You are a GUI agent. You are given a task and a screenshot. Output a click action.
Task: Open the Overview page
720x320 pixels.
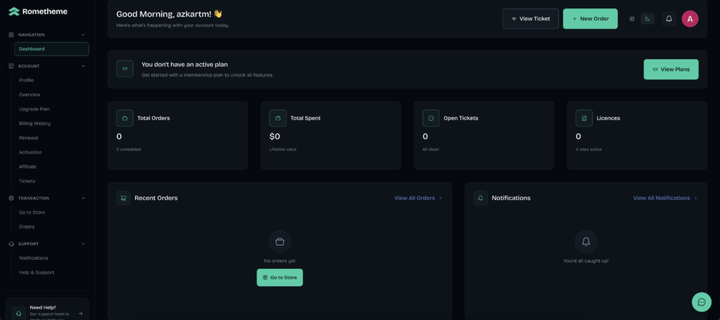point(30,95)
